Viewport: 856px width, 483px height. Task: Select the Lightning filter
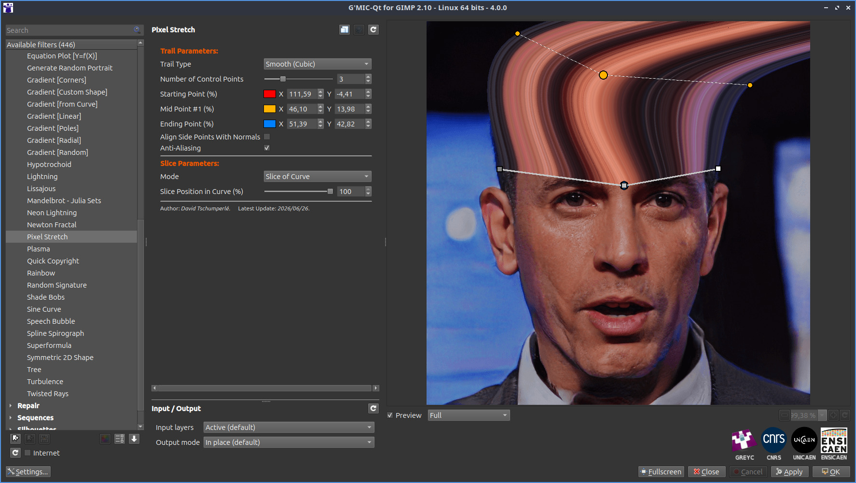(42, 177)
